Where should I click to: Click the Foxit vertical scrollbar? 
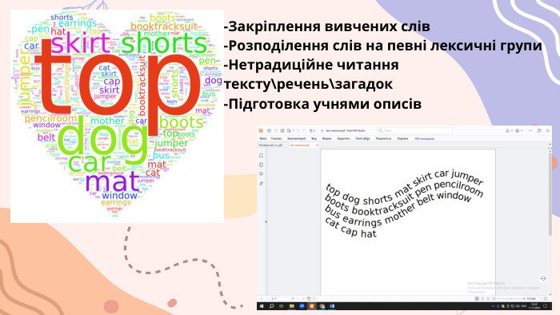tap(550, 193)
